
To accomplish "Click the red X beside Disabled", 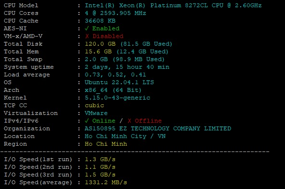I will click(x=87, y=36).
